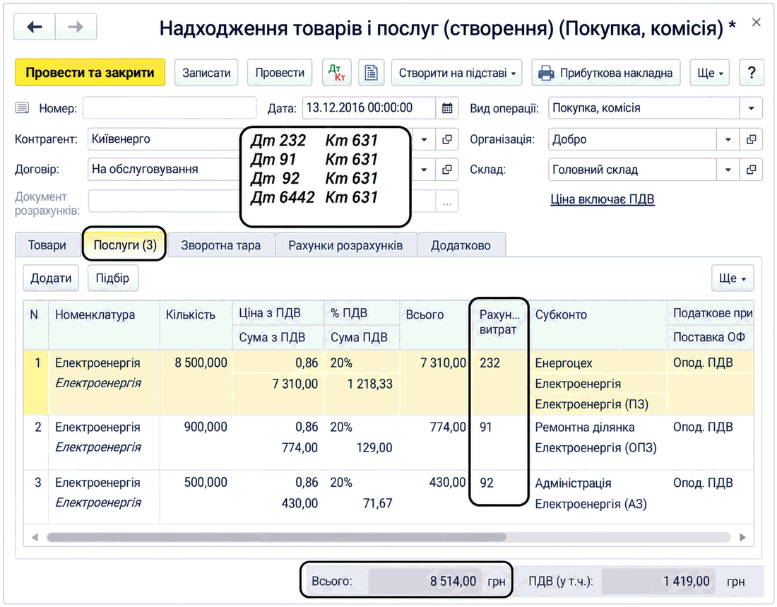Viewport: 777px width, 607px height.
Task: Expand the Договір dropdown arrow
Action: click(425, 170)
